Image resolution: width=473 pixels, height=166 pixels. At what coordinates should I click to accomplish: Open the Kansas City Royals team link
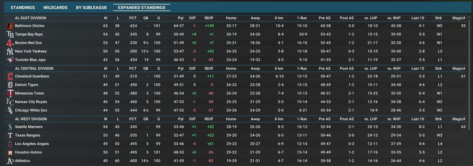(31, 102)
